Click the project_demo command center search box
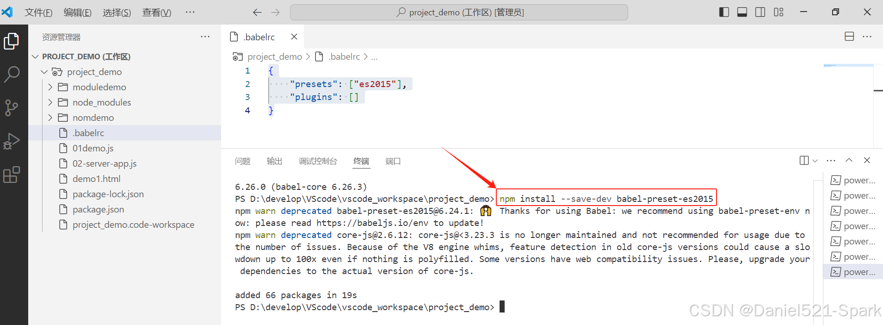 tap(459, 12)
